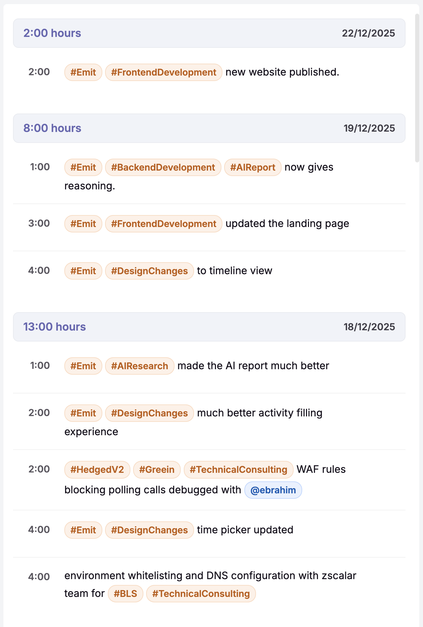Viewport: 423px width, 627px height.
Task: Click the #AIResearch tag
Action: tap(139, 366)
